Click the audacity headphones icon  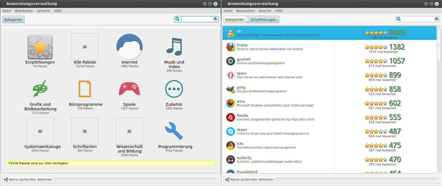(x=231, y=160)
